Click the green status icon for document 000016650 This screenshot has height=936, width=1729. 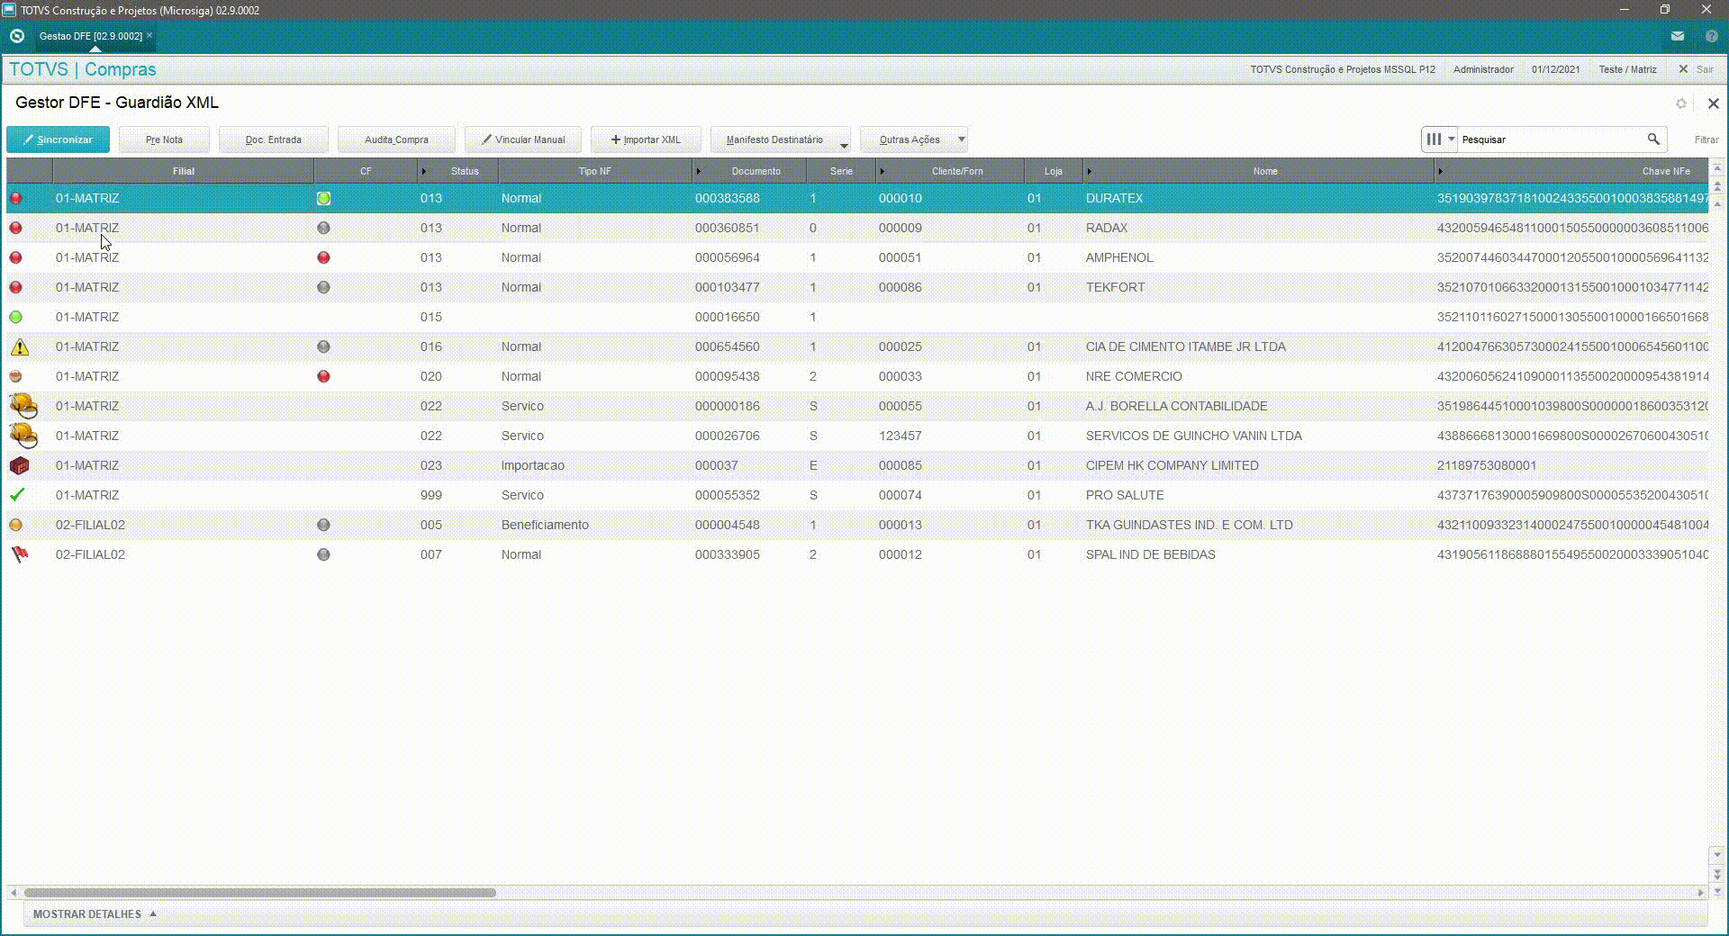[15, 317]
